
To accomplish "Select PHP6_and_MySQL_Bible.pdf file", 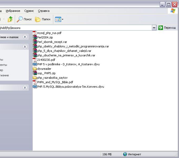I will 55,82.
